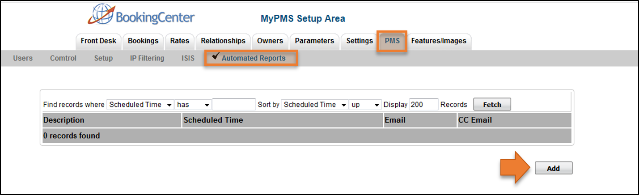Open the Front Desk tab

[98, 41]
